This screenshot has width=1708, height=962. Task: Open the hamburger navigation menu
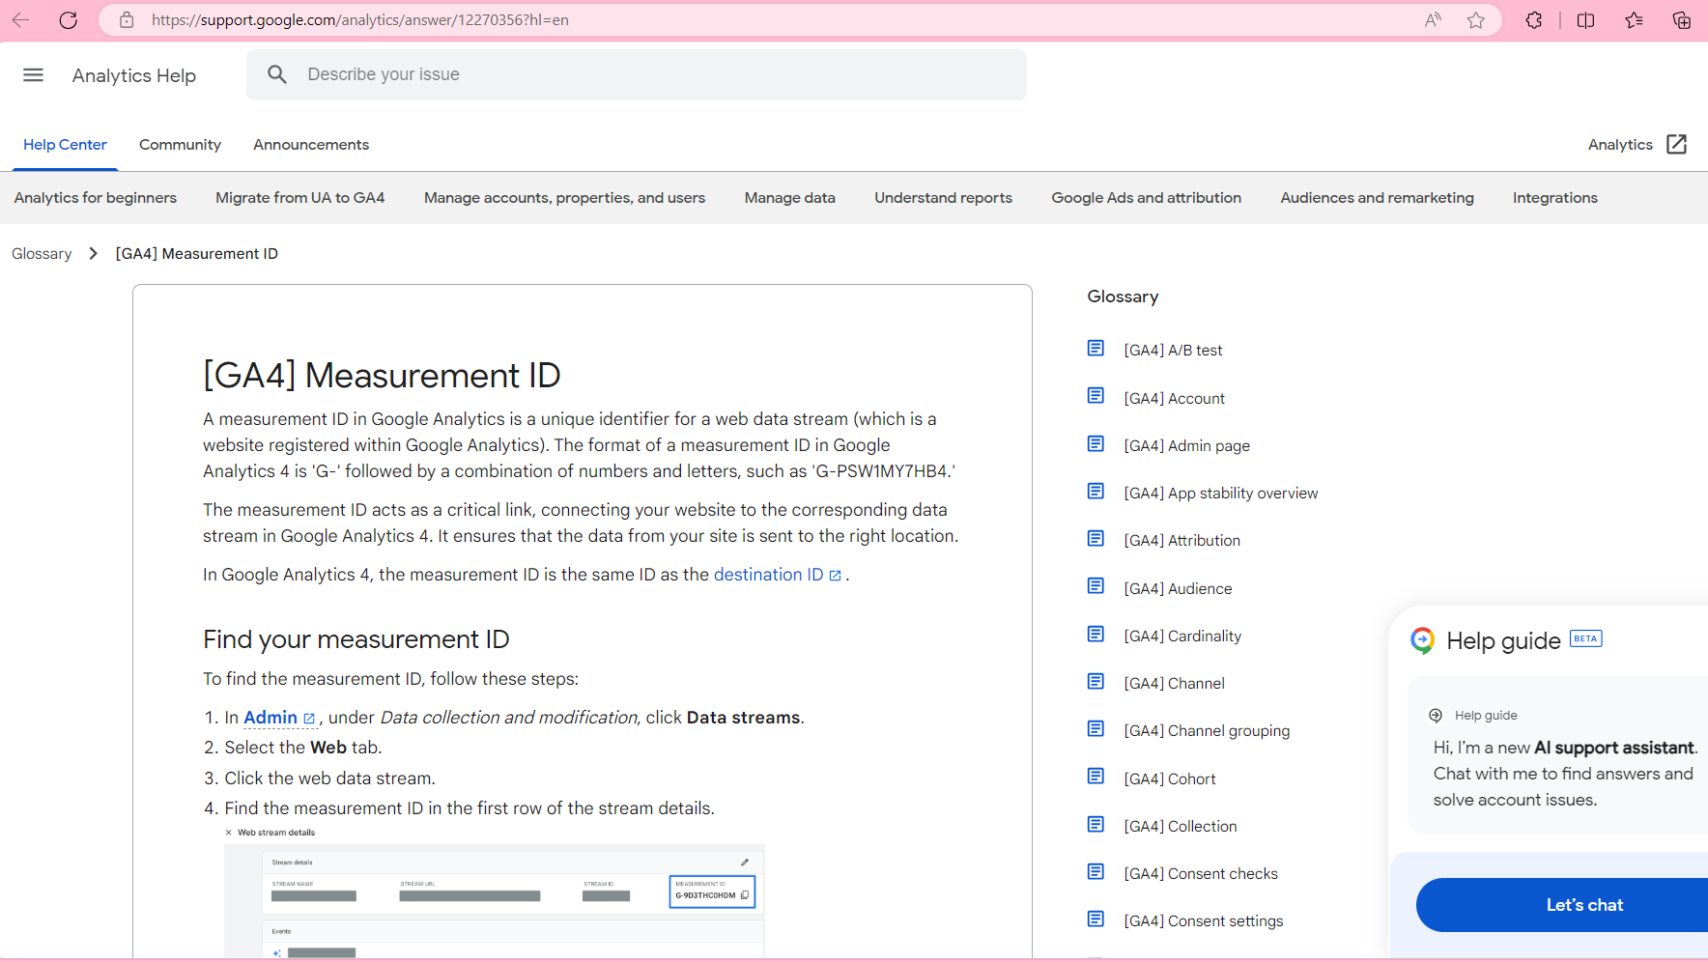tap(33, 74)
